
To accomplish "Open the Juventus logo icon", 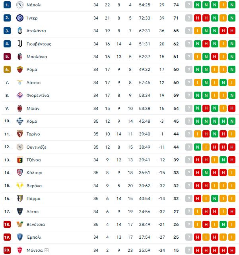I will [20, 44].
